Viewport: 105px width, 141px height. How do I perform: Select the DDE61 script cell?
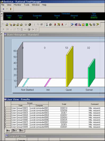(x=64, y=127)
